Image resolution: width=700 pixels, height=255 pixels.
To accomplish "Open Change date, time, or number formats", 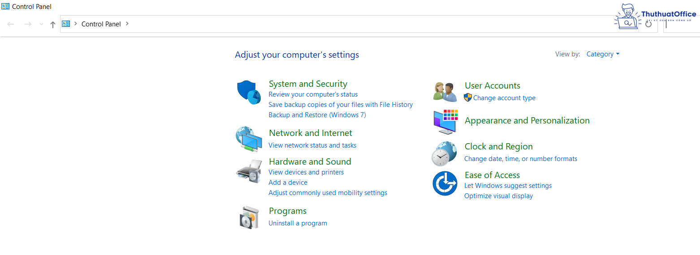I will coord(520,159).
